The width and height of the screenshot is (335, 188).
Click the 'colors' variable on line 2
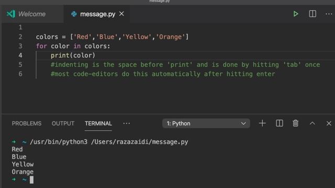pyautogui.click(x=47, y=37)
